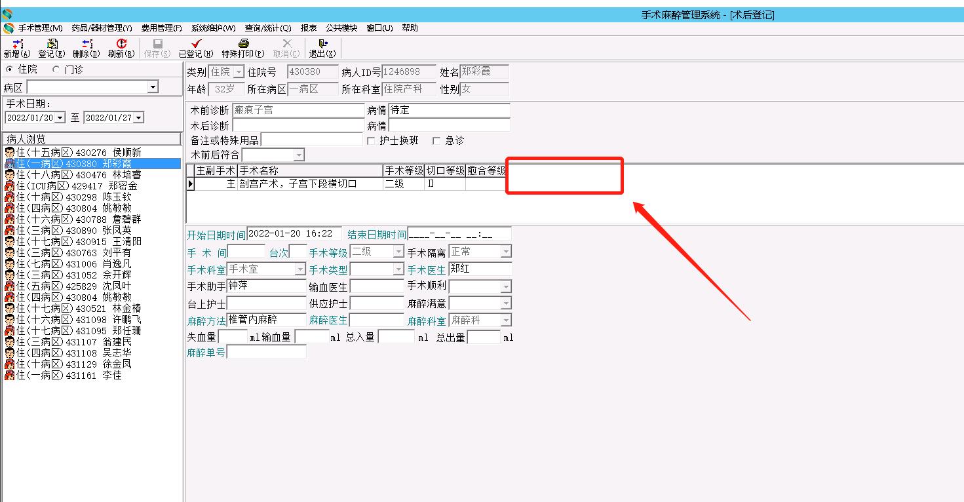Image resolution: width=964 pixels, height=502 pixels.
Task: Open the 手术管理(M) menu
Action: (40, 28)
